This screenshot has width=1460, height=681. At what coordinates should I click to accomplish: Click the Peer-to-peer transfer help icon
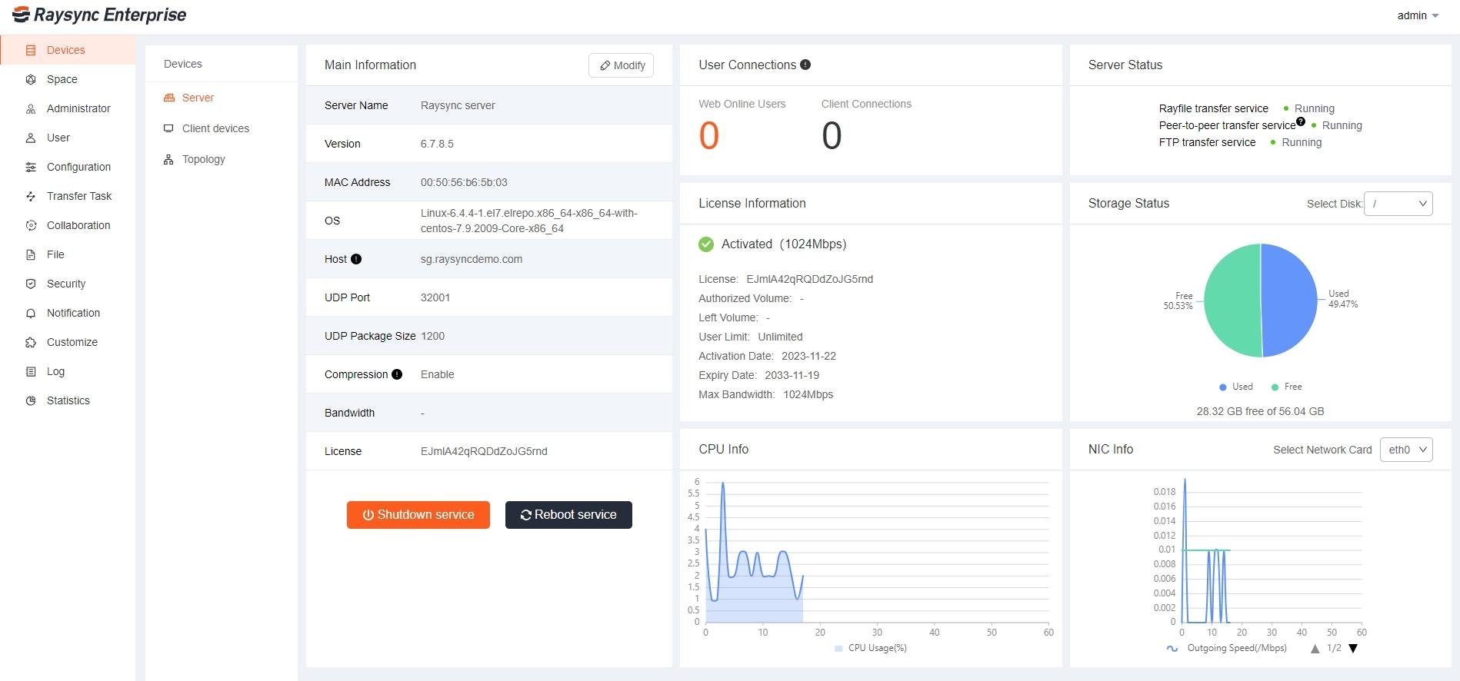[x=1301, y=121]
